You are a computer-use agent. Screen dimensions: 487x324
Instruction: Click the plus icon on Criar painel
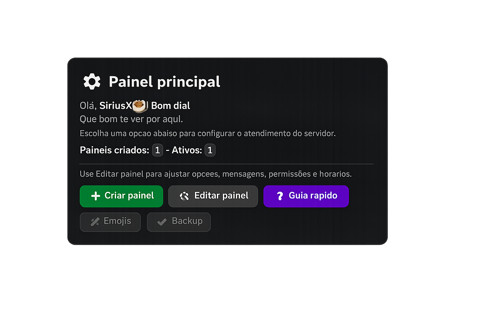click(95, 196)
